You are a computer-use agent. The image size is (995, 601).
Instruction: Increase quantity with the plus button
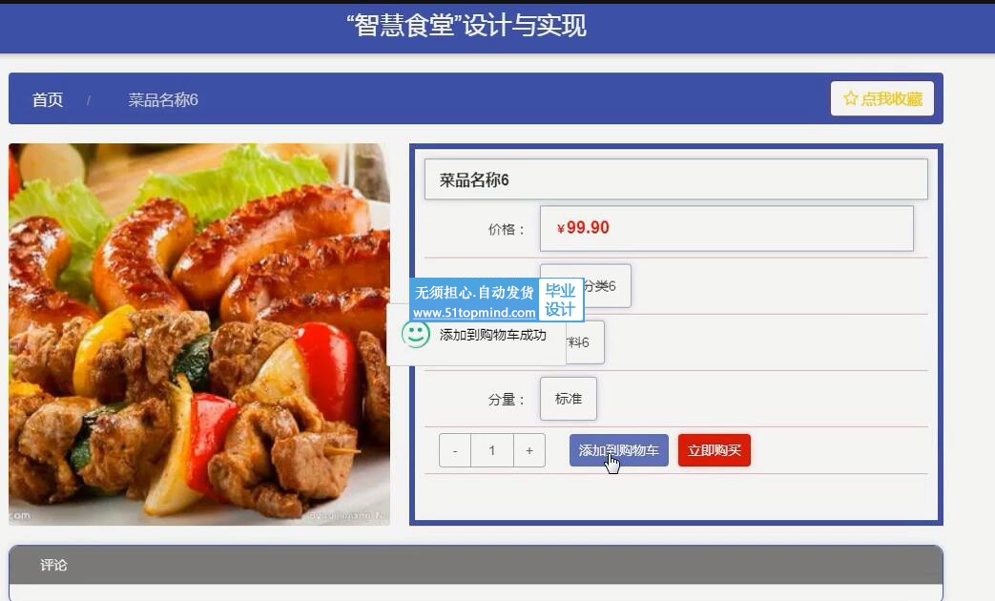tap(529, 450)
